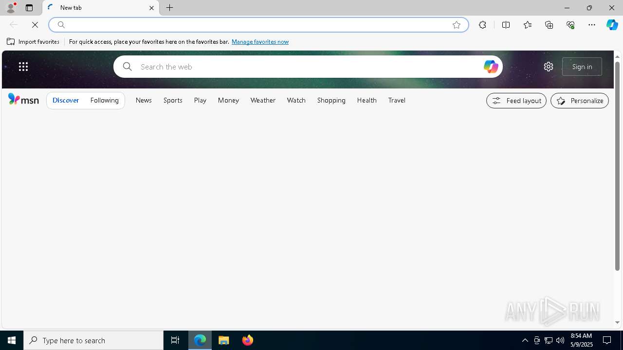The image size is (623, 350).
Task: Open the Shopping section
Action: tap(331, 100)
